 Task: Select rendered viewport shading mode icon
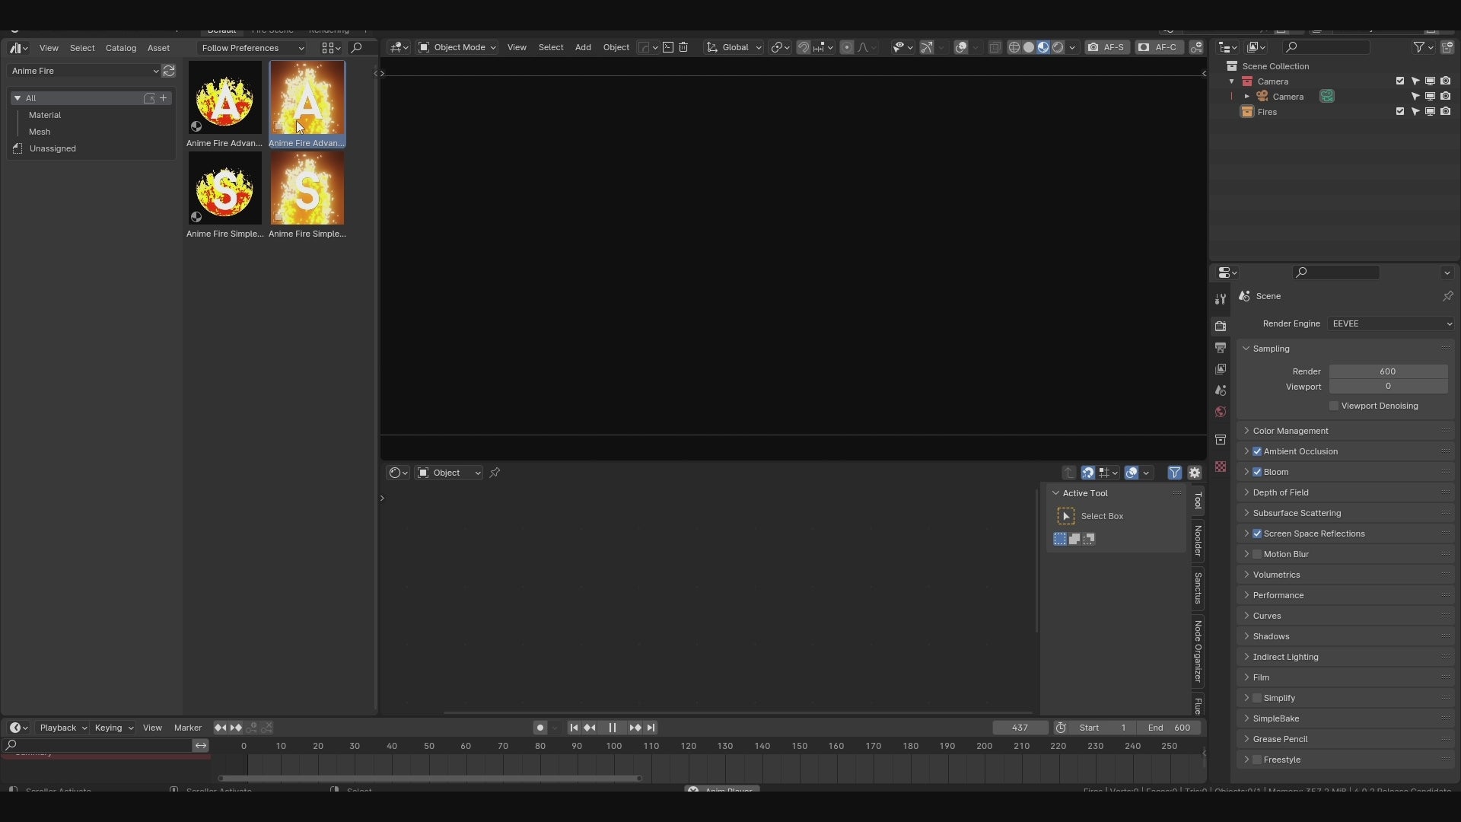1058,47
